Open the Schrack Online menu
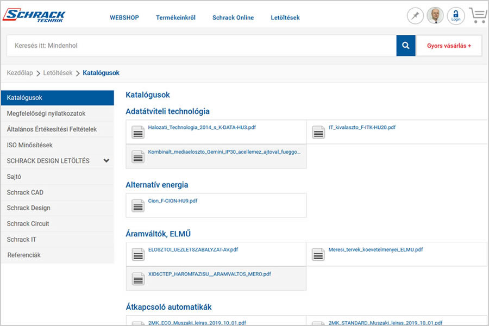The image size is (489, 326). (233, 18)
